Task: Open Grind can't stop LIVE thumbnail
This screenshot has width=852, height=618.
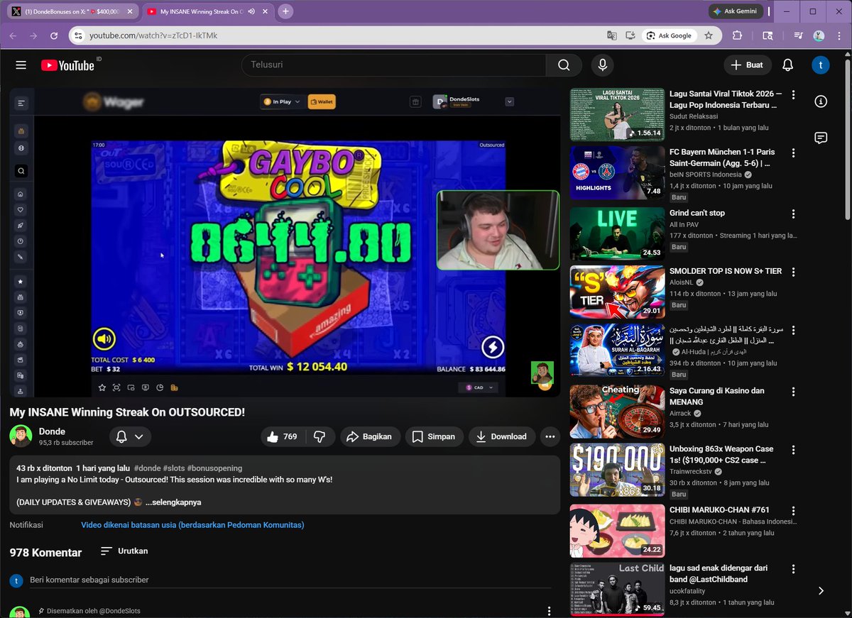Action: coord(617,233)
